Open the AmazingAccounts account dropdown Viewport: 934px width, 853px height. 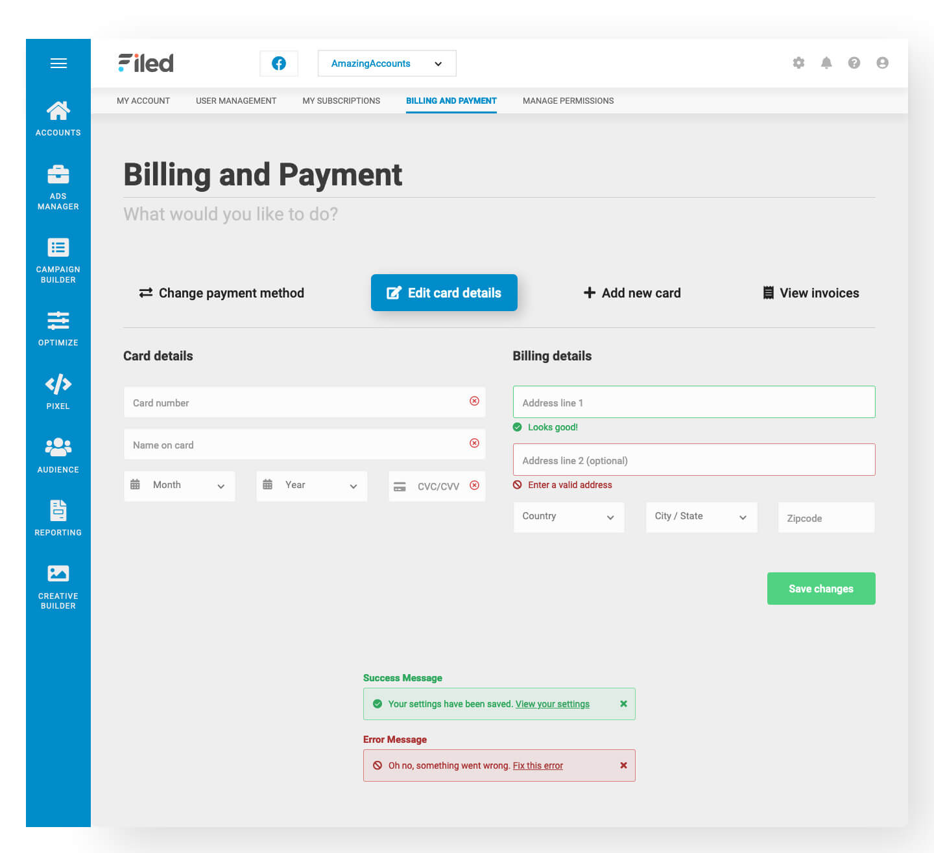(387, 64)
